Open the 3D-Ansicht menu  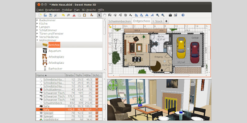click(89, 10)
